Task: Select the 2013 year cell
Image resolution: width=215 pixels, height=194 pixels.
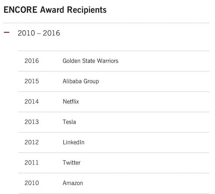Action: 32,122
